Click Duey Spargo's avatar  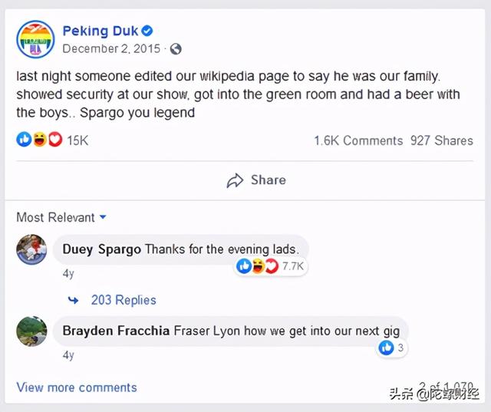click(x=32, y=249)
